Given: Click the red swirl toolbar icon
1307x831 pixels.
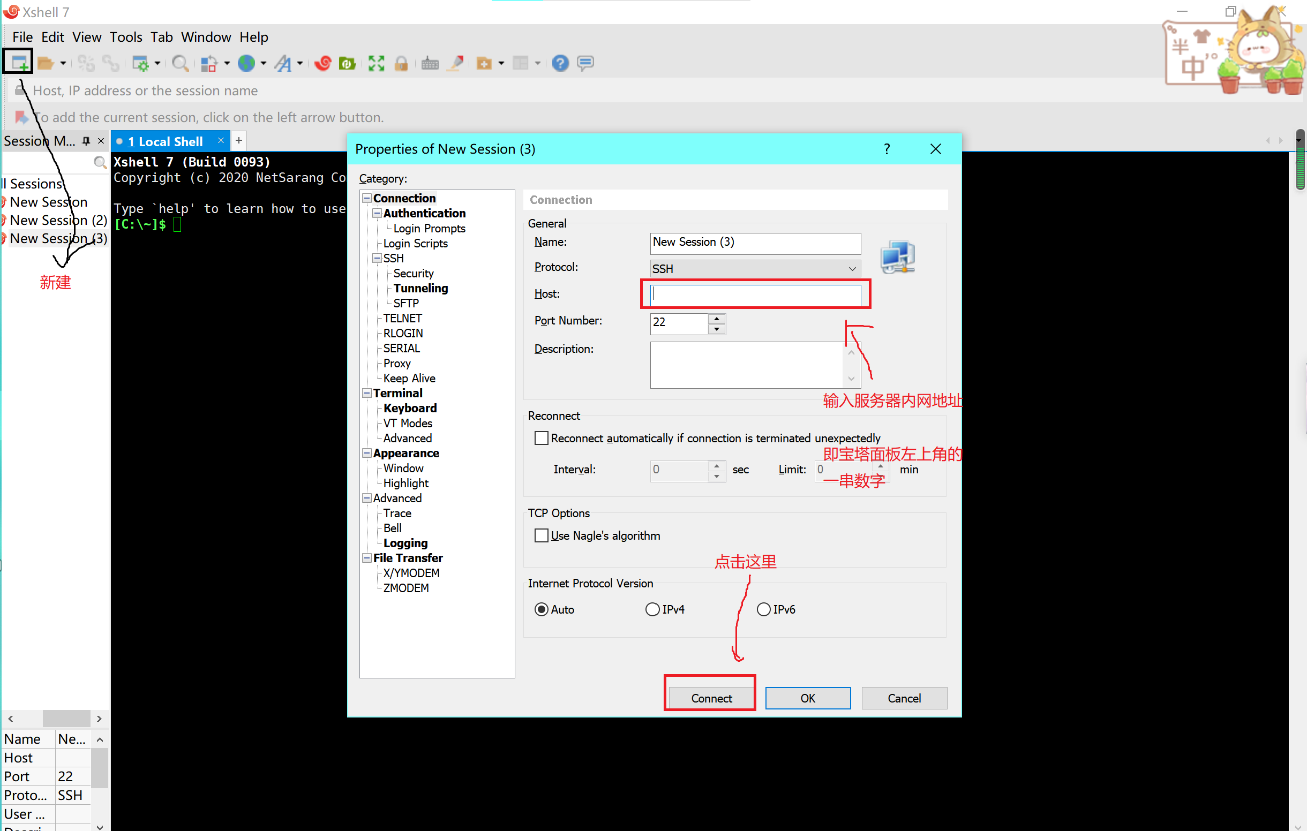Looking at the screenshot, I should [x=323, y=64].
